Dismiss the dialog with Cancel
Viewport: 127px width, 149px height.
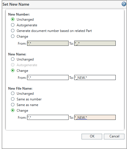click(114, 137)
